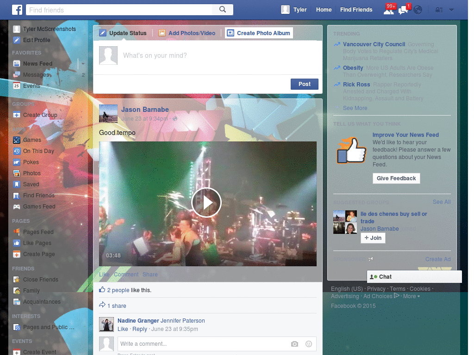This screenshot has height=355, width=474.
Task: Join Ile des chenes group
Action: click(x=373, y=238)
